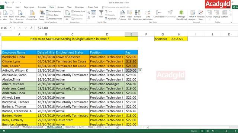
Task: Click the 'Alt A S S' shortcut cell
Action: [179, 39]
